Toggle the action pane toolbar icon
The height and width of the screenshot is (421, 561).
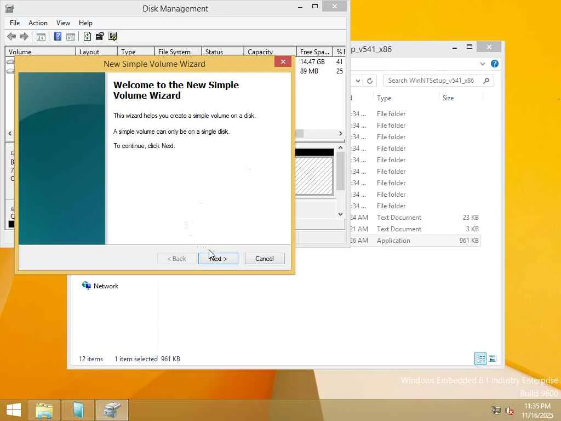coord(71,37)
